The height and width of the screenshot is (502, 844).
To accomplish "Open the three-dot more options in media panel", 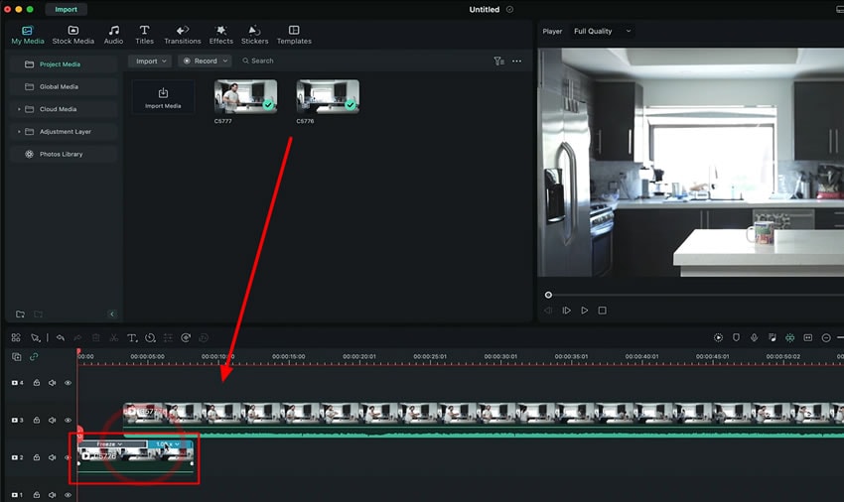I will 516,62.
